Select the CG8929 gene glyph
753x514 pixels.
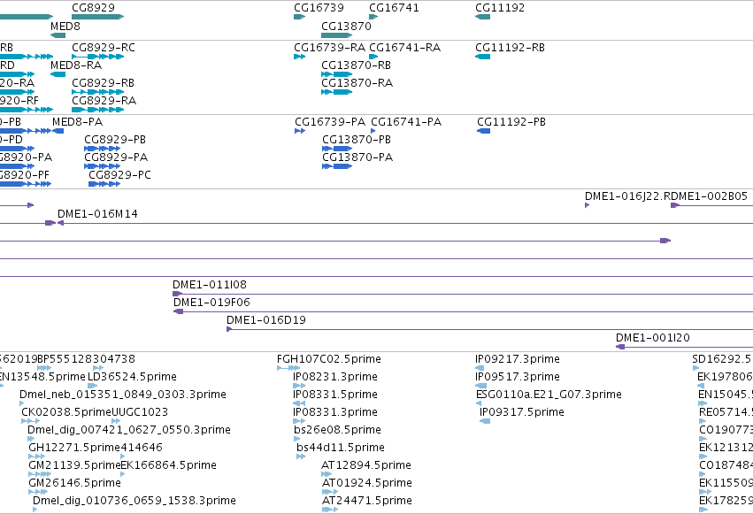(98, 17)
